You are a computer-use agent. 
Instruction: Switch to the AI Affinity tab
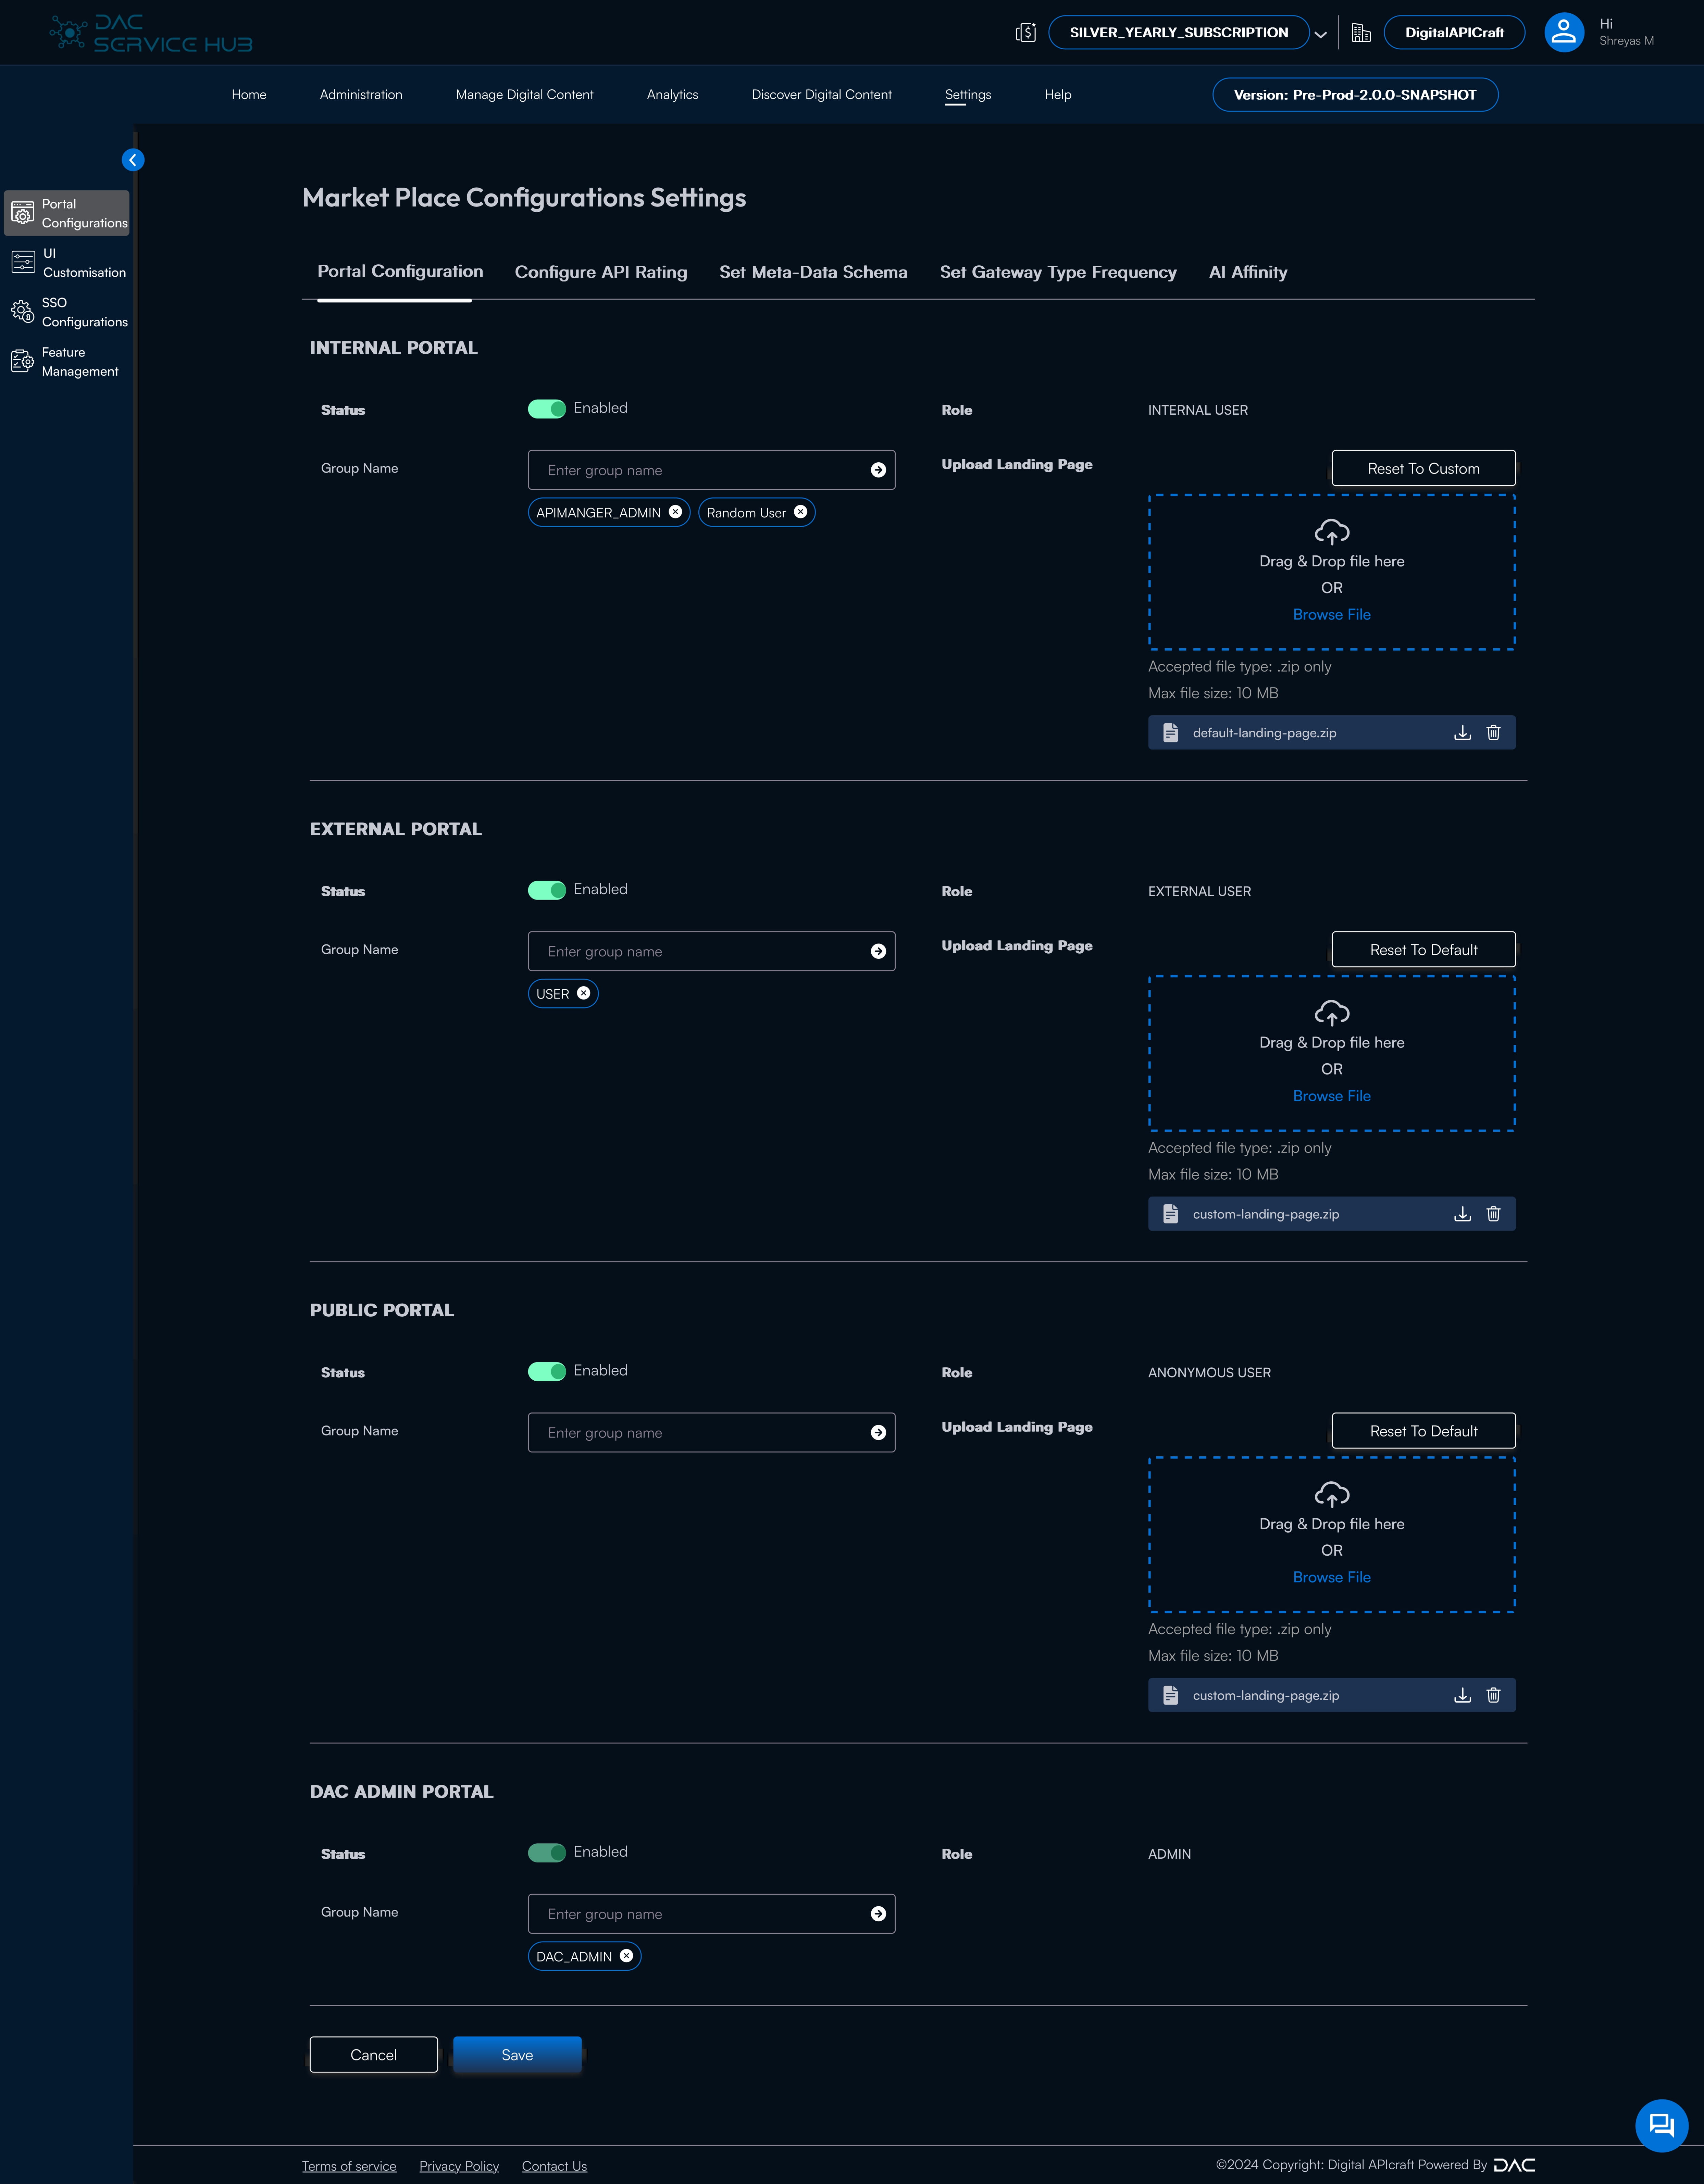[x=1248, y=272]
